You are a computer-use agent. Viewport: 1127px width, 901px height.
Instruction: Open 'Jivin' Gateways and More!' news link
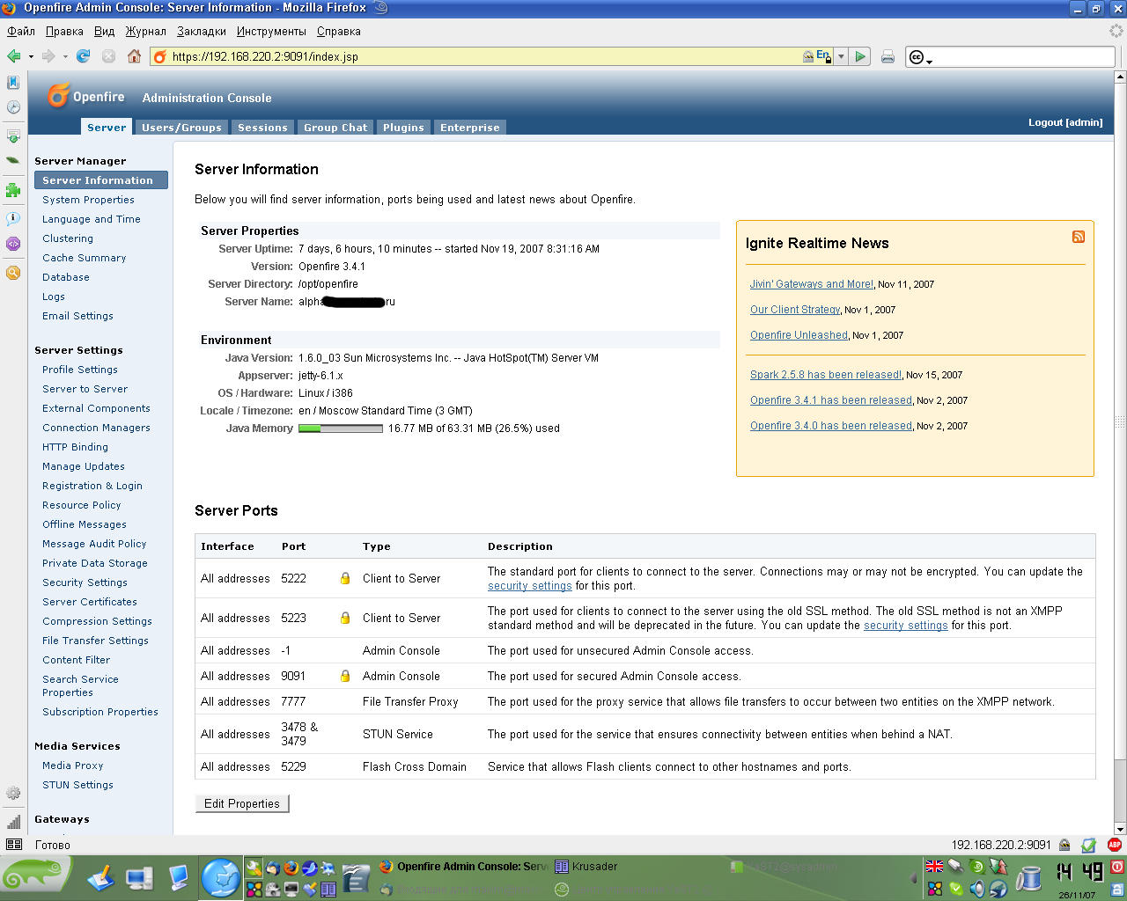coord(812,284)
